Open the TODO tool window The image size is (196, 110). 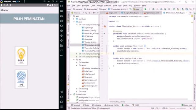[136, 105]
